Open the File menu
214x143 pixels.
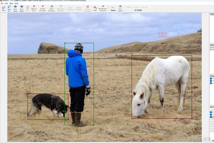point(2,3)
